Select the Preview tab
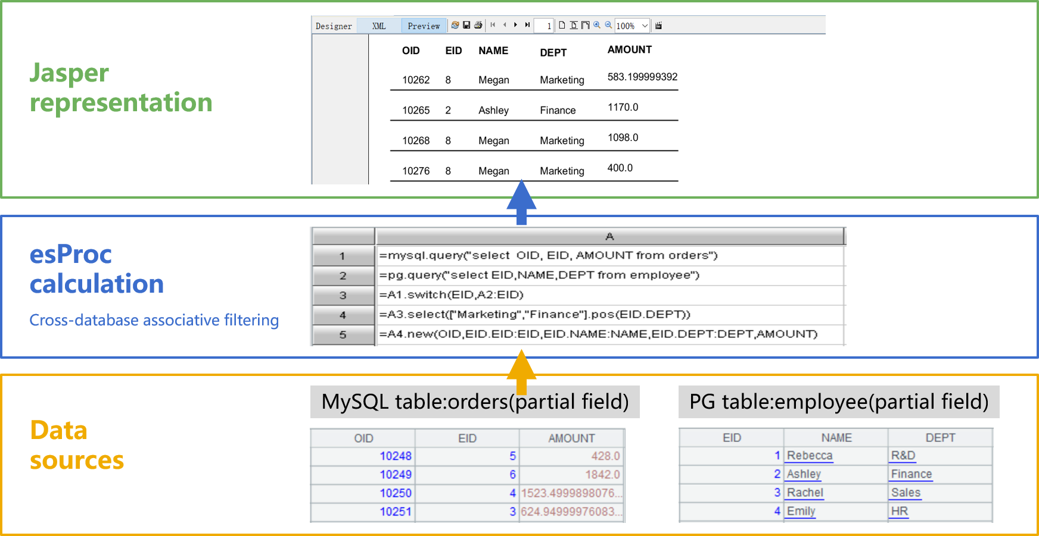 [x=424, y=26]
